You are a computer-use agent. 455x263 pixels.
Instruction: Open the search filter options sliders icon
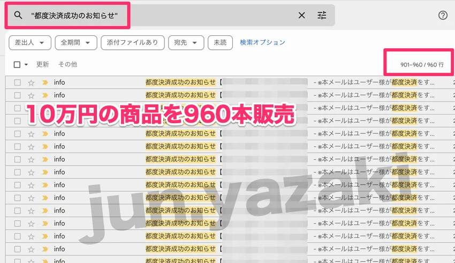click(x=322, y=15)
